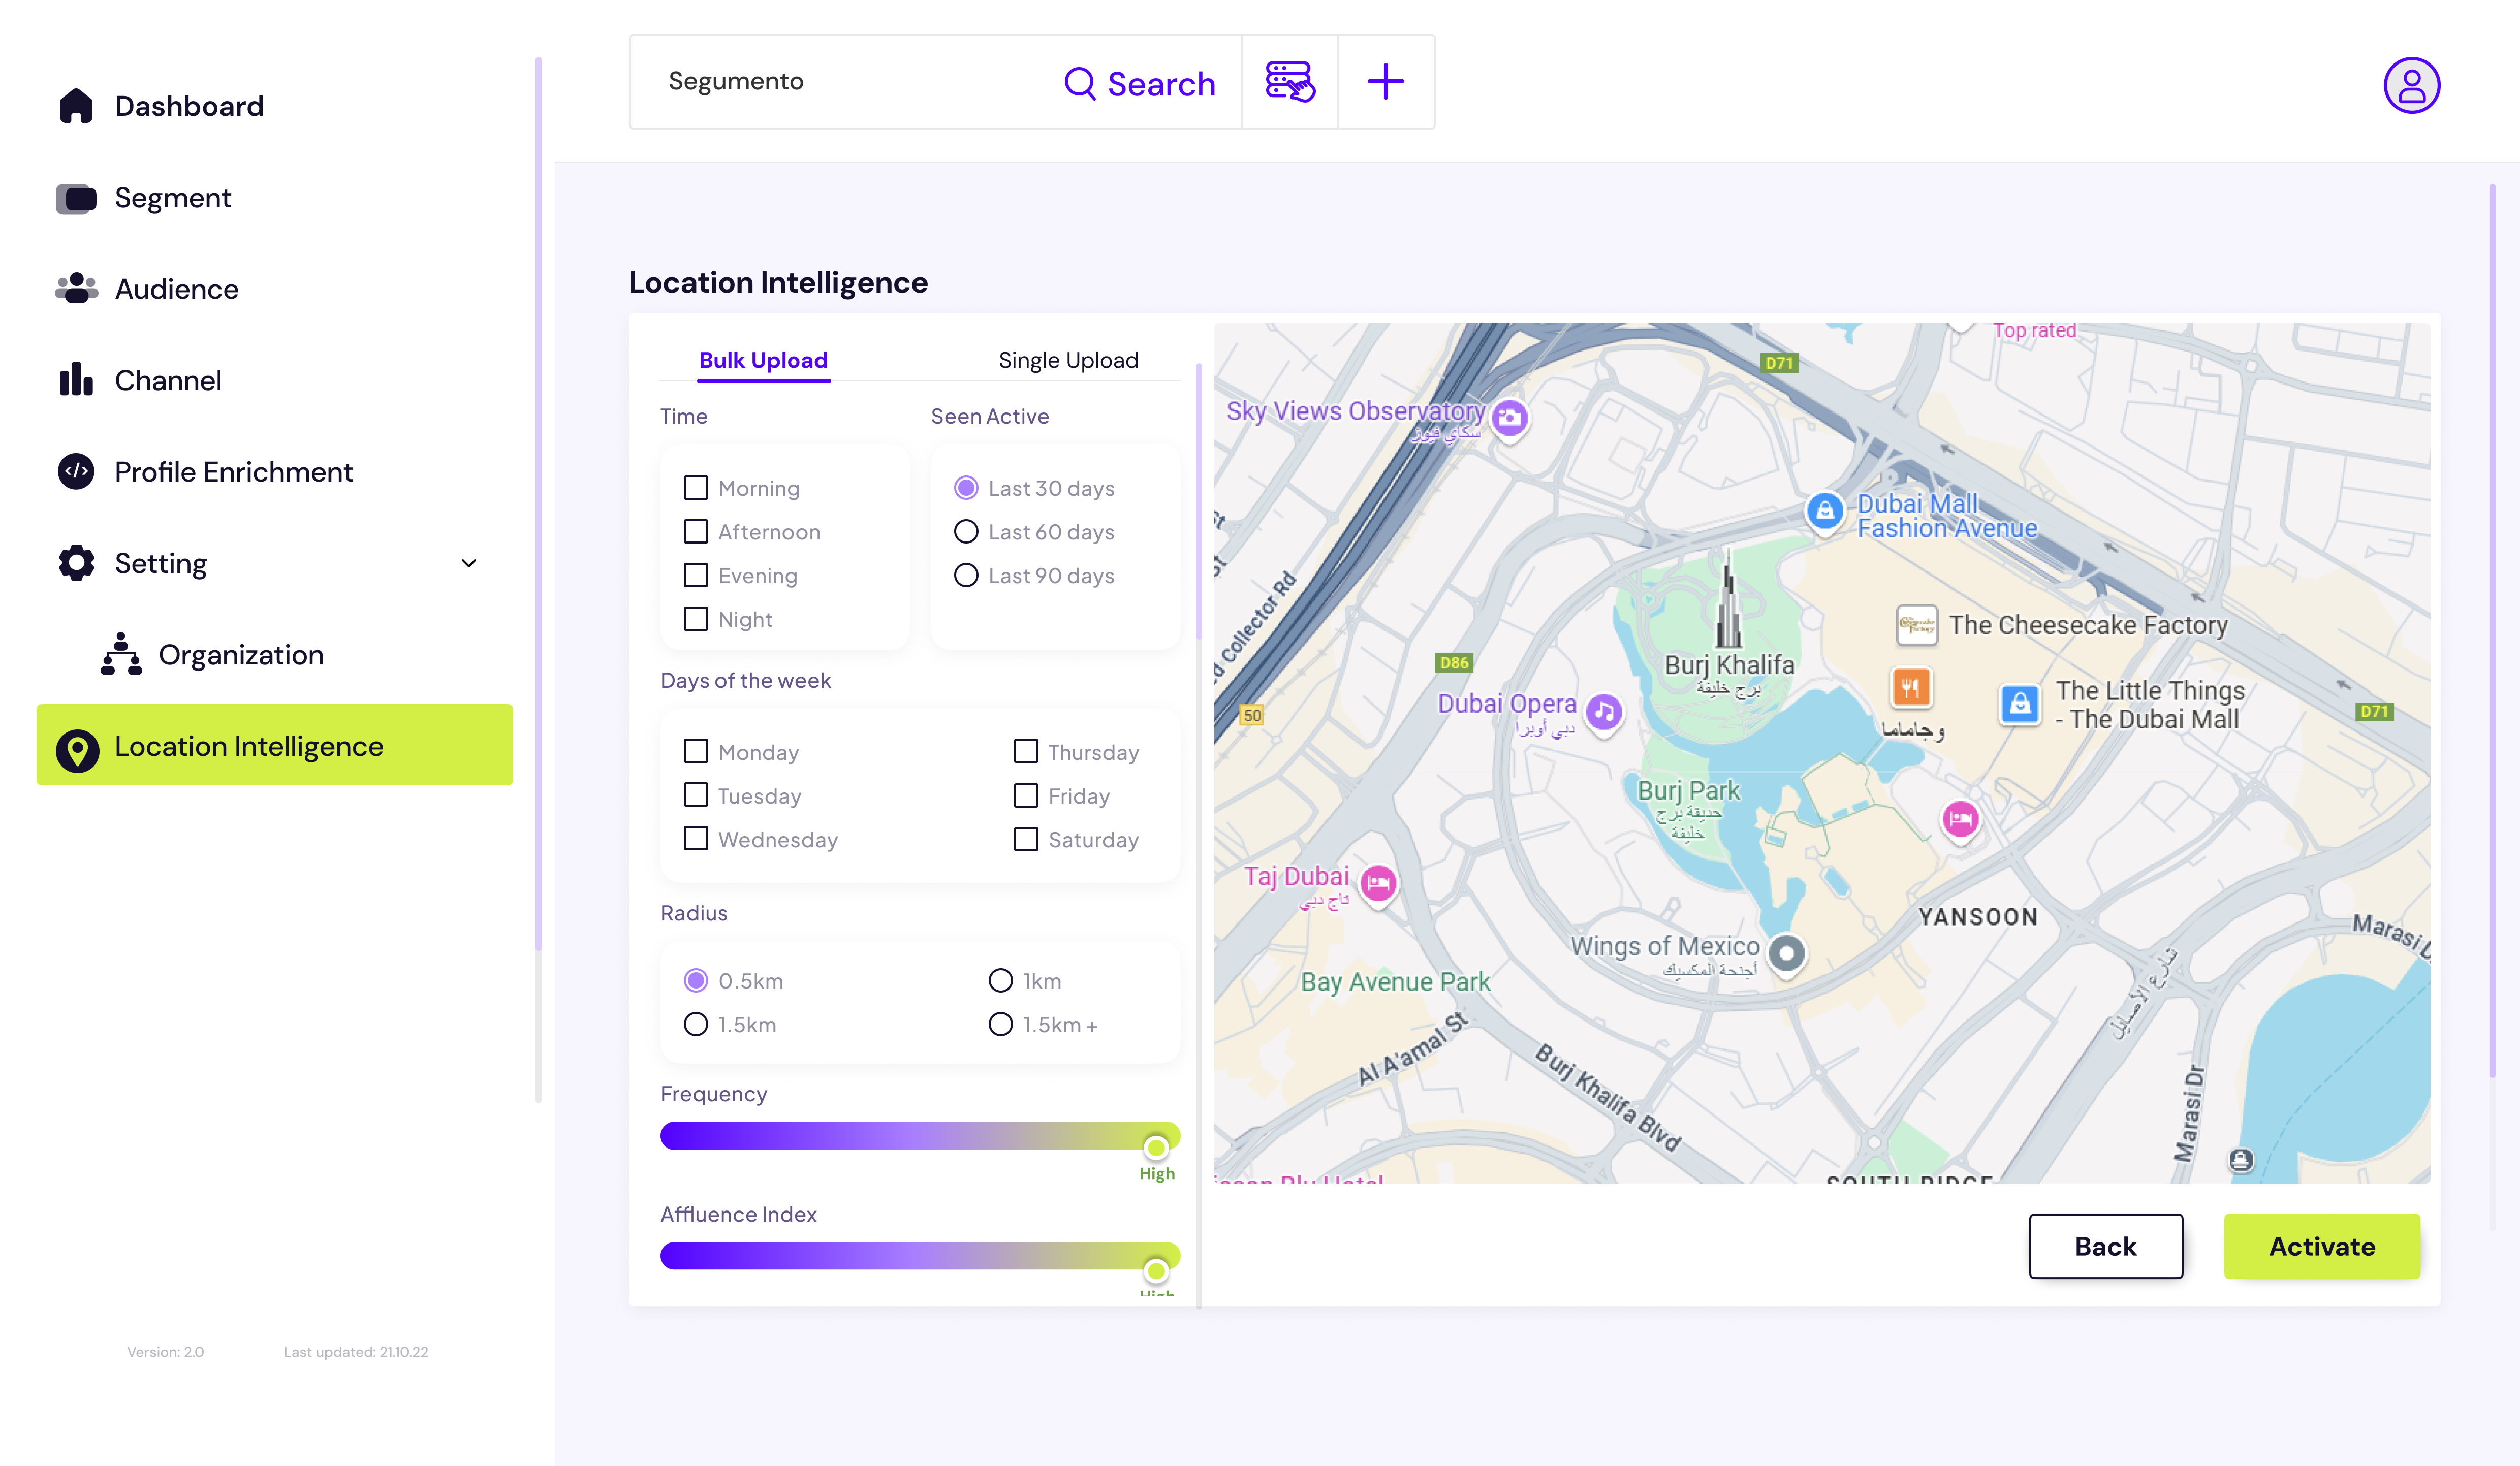Click the user profile avatar icon
This screenshot has width=2520, height=1466.
point(2411,85)
